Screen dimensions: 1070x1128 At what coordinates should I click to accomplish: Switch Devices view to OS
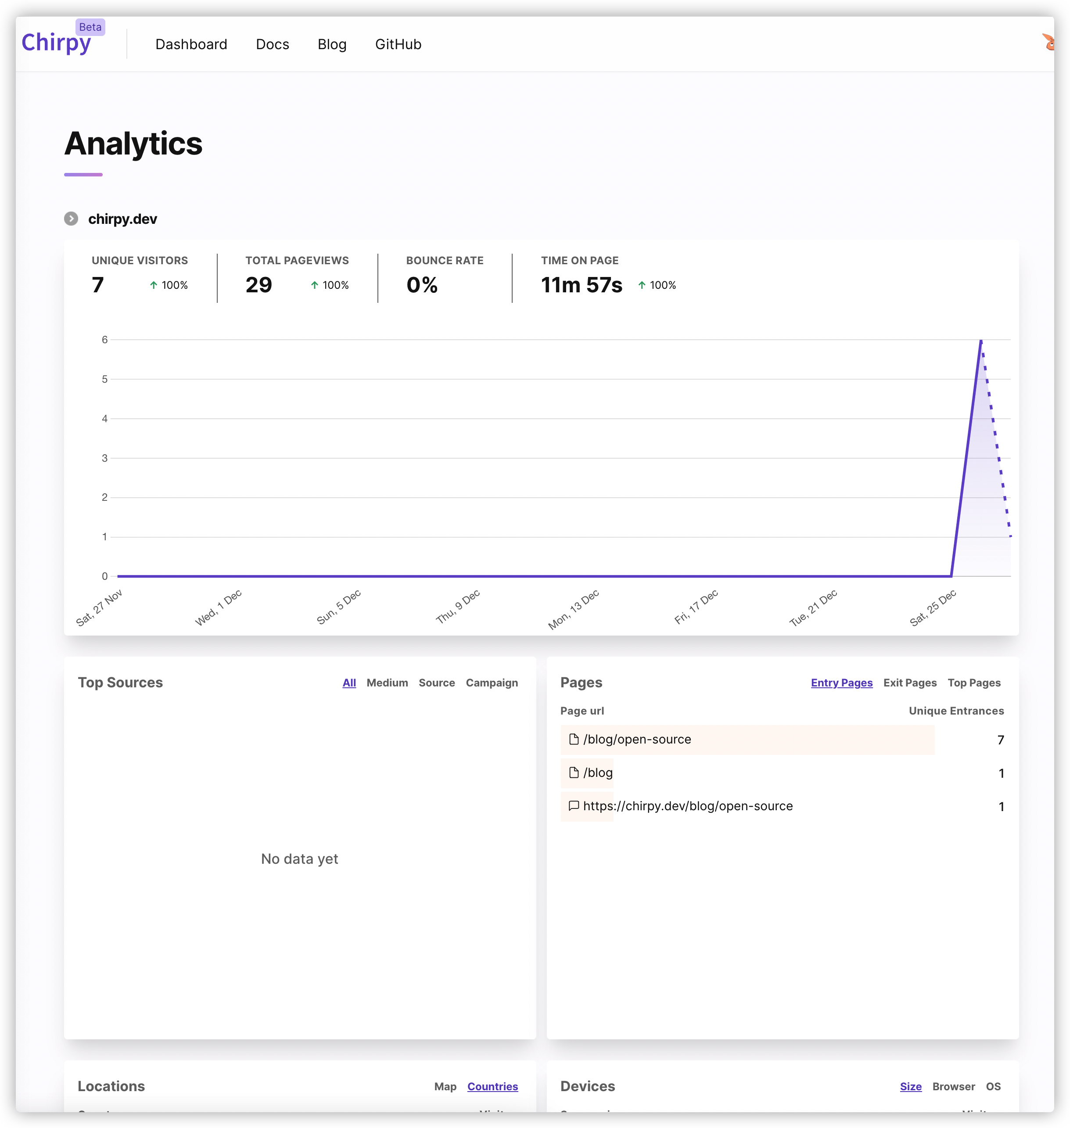(994, 1086)
